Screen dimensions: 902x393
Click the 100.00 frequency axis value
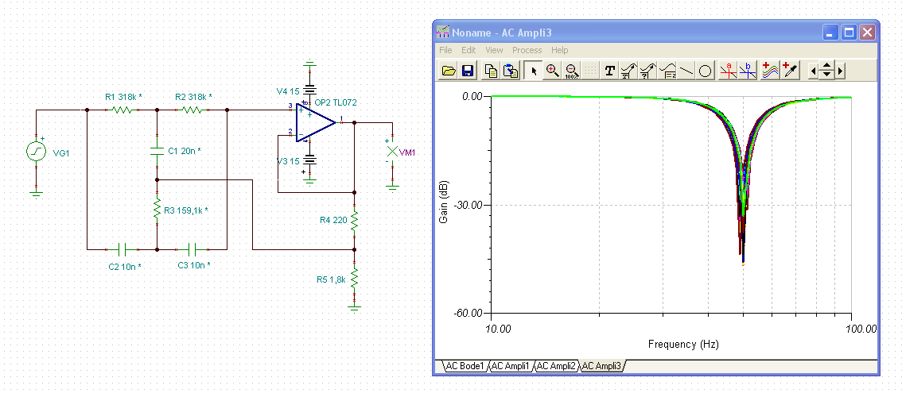860,329
